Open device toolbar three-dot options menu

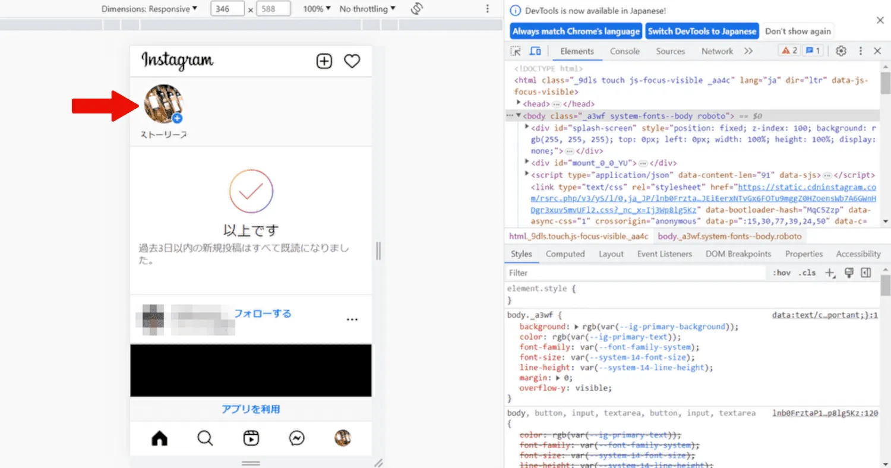488,9
